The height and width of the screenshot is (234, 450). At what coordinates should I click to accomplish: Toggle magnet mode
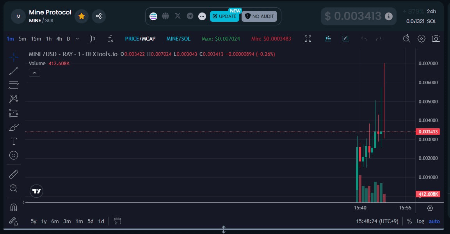click(14, 207)
